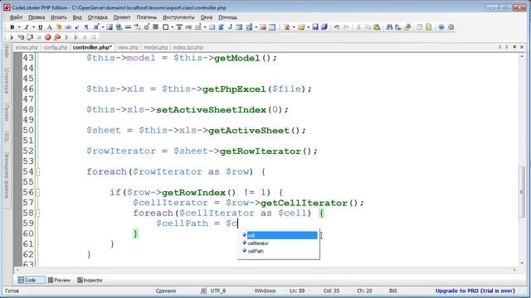
Task: Open the tab list dropdown arrow
Action: point(514,47)
